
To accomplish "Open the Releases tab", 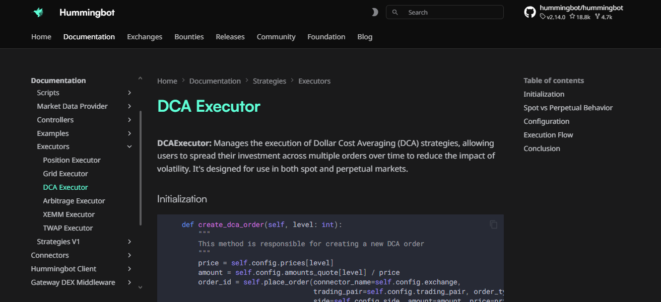I will 230,37.
